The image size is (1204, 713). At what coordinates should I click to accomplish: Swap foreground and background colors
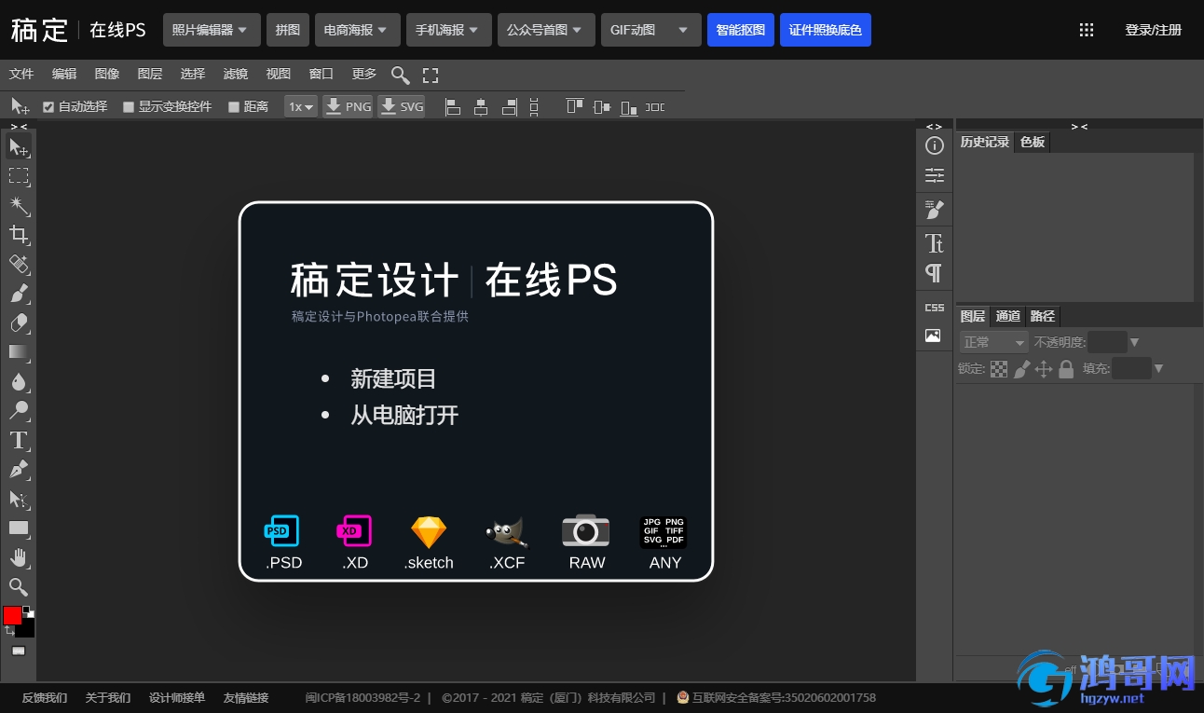point(9,631)
